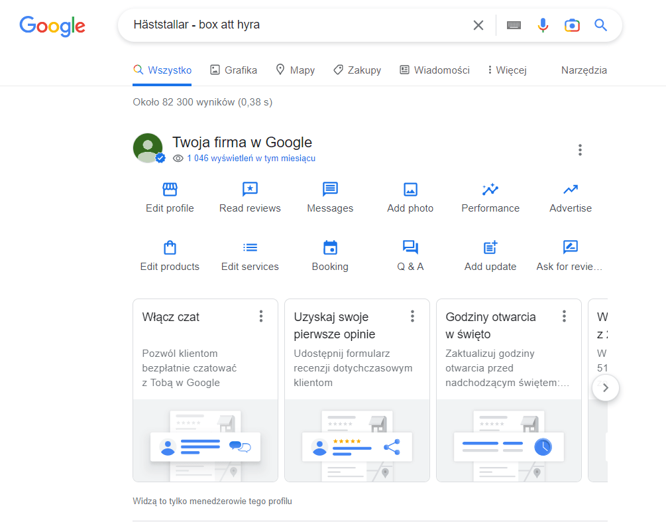Screen dimensions: 666x530
Task: Click the review-sharing illustration on the opinie card
Action: (x=357, y=440)
